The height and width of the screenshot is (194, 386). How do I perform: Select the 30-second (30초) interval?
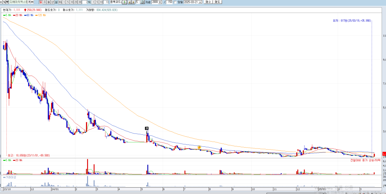(60, 2)
